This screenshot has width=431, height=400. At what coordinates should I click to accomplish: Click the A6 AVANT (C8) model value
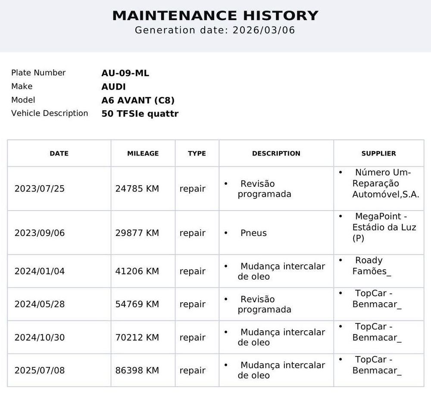[x=138, y=100]
